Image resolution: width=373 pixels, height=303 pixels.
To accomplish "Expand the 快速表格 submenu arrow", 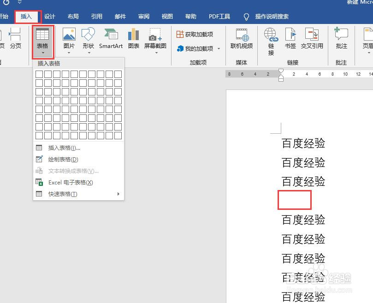I will click(x=118, y=194).
